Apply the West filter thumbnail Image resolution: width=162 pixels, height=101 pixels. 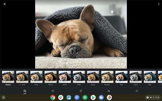click(36, 77)
